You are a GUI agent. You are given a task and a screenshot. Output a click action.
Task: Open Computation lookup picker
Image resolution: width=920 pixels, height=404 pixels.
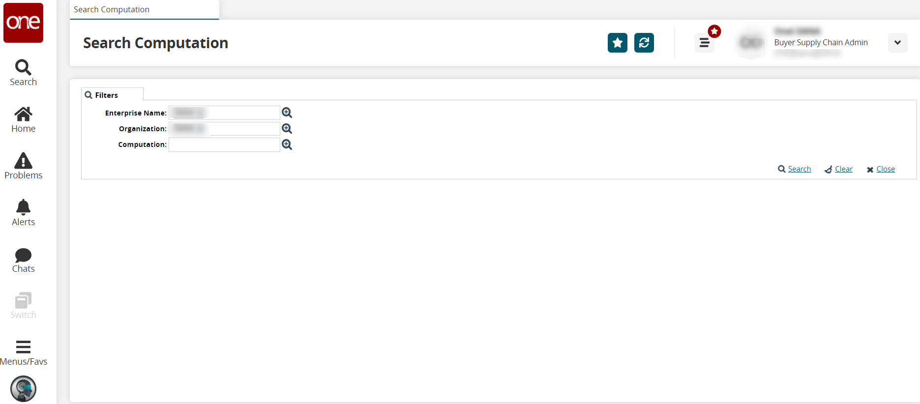(287, 144)
